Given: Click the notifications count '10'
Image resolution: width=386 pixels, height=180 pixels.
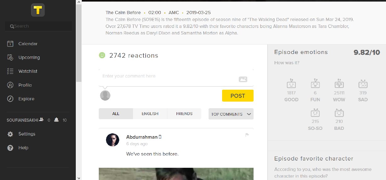Looking at the screenshot, I should pyautogui.click(x=64, y=120).
